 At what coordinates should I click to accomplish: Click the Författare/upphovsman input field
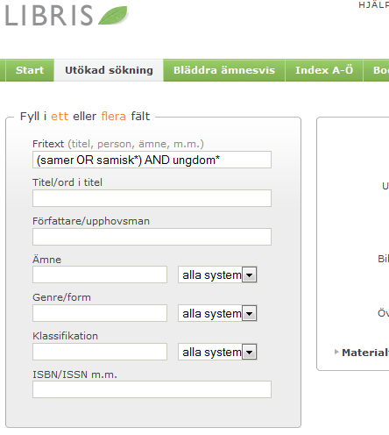click(152, 237)
